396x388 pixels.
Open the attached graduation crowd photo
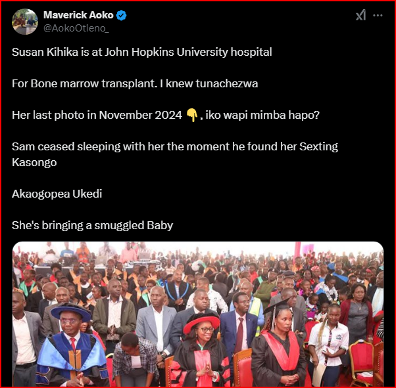click(x=198, y=314)
